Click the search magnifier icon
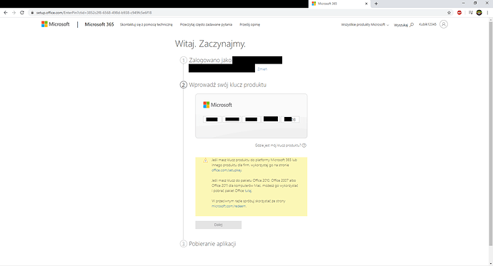493x266 pixels. 412,24
